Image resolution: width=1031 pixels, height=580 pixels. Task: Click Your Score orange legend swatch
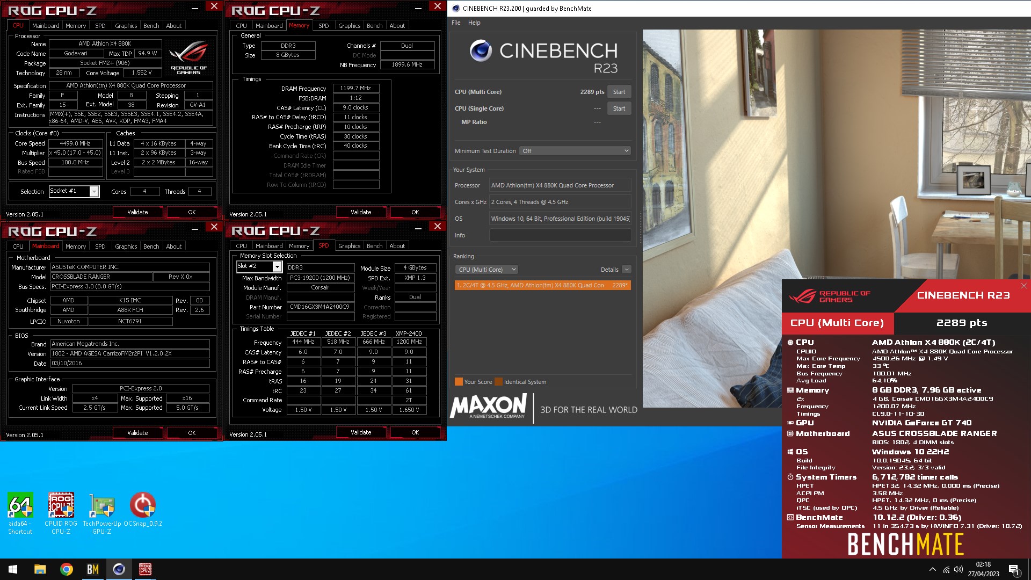[x=459, y=382]
